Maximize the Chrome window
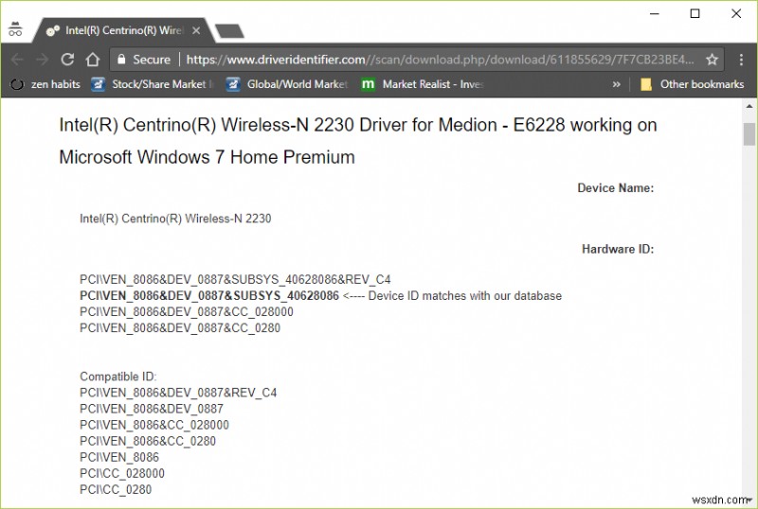Image resolution: width=758 pixels, height=509 pixels. tap(695, 13)
